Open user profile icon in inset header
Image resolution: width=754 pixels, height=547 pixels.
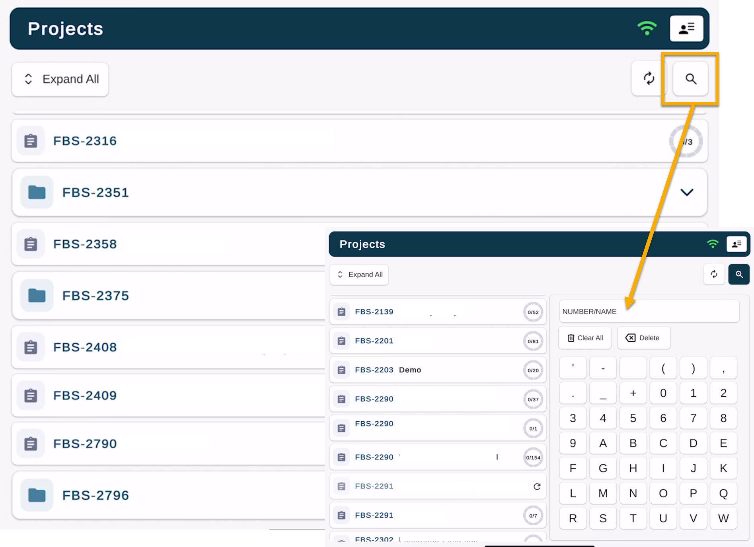[x=736, y=244]
